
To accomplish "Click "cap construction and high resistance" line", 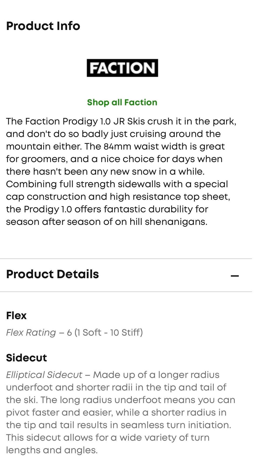I will tap(93, 197).
